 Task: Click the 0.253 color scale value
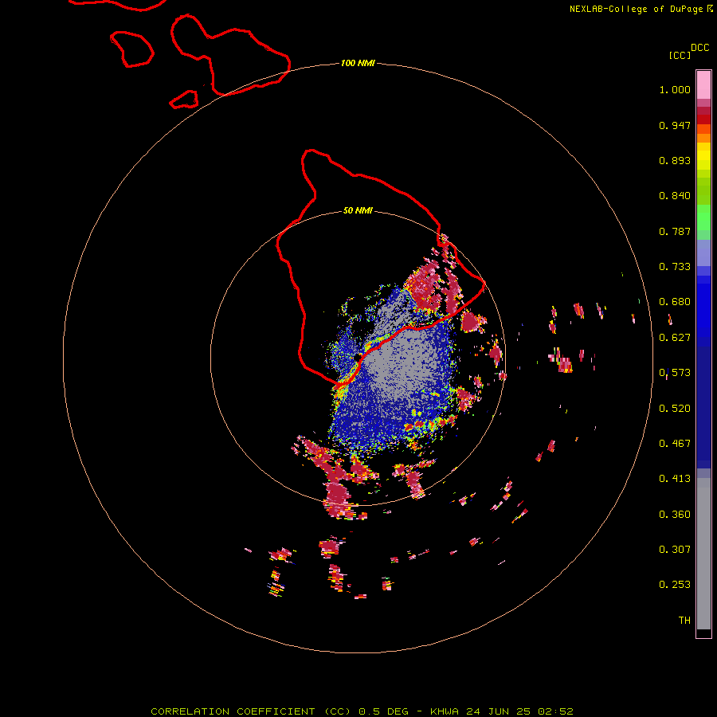click(675, 585)
